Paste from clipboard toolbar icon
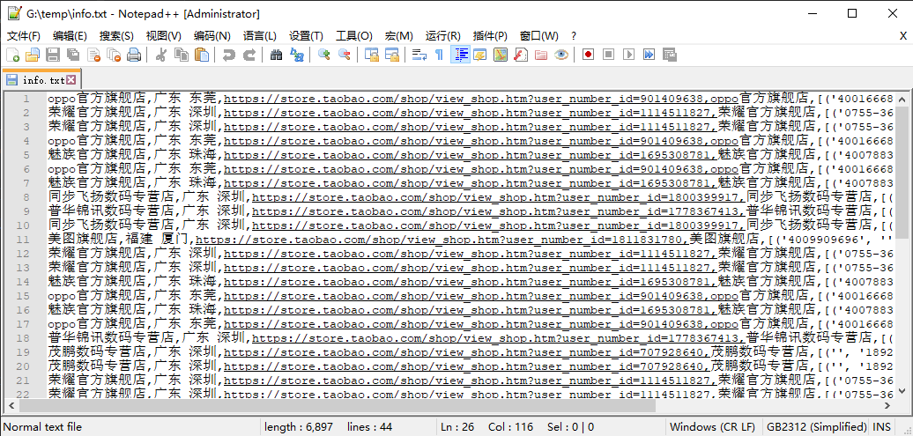This screenshot has height=436, width=913. 202,55
